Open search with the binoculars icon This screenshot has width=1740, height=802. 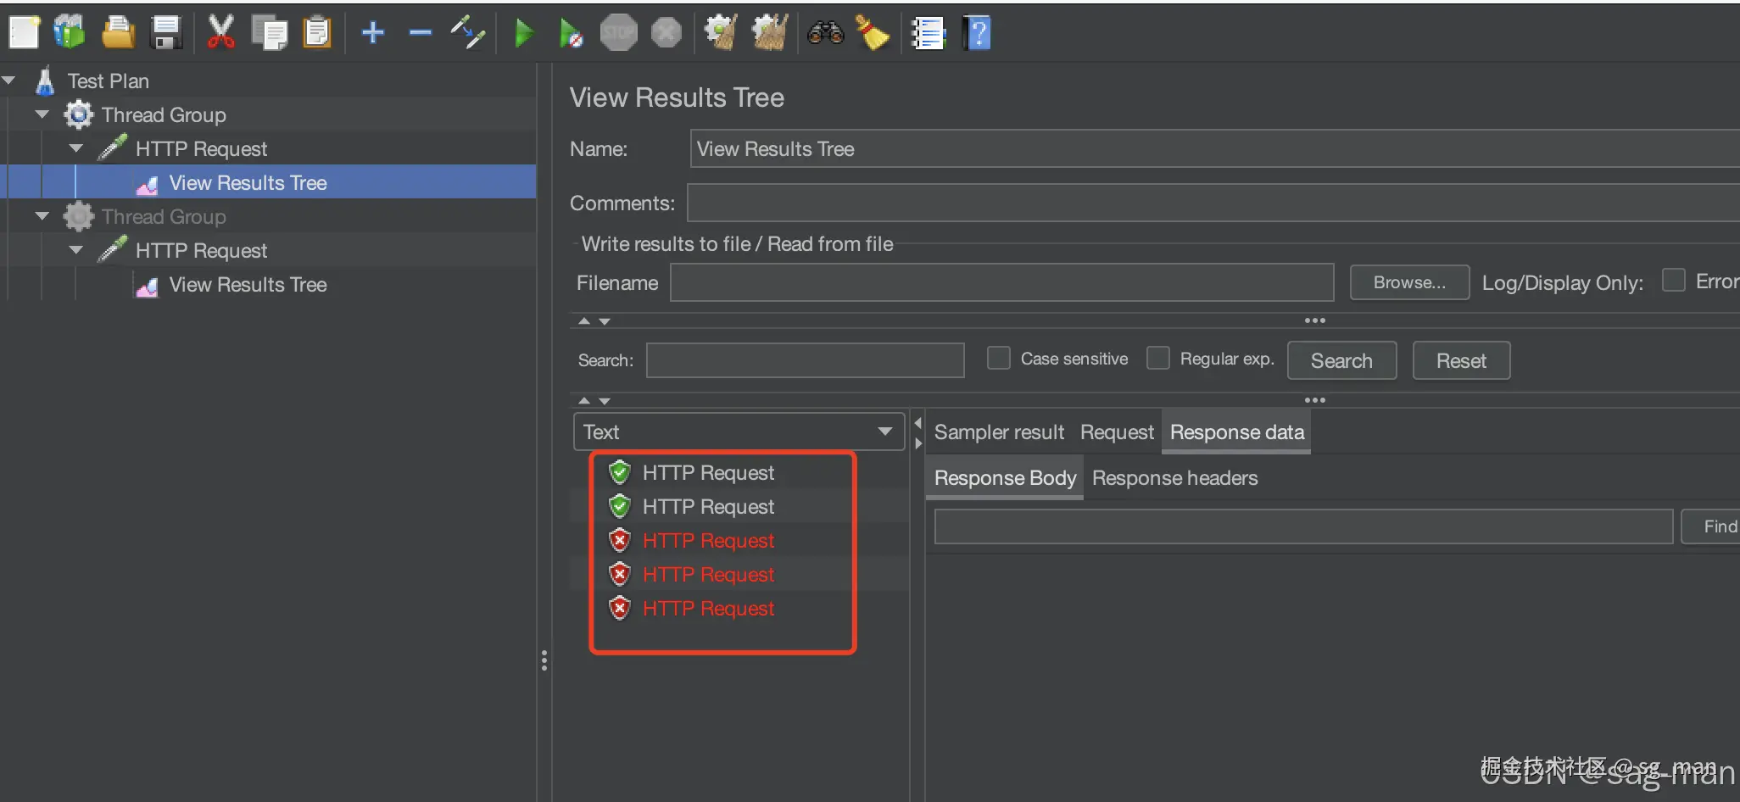pos(825,33)
